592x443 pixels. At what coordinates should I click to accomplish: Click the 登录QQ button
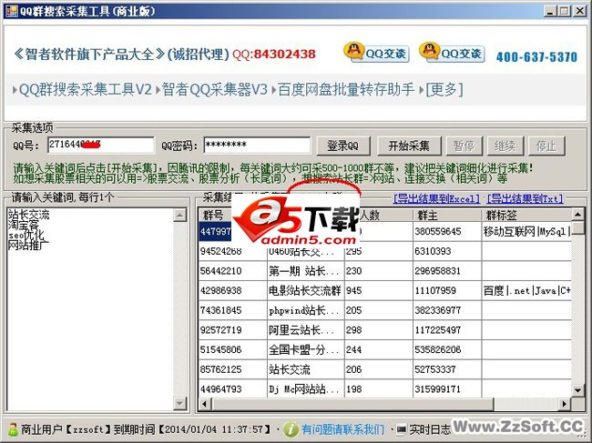click(x=343, y=146)
